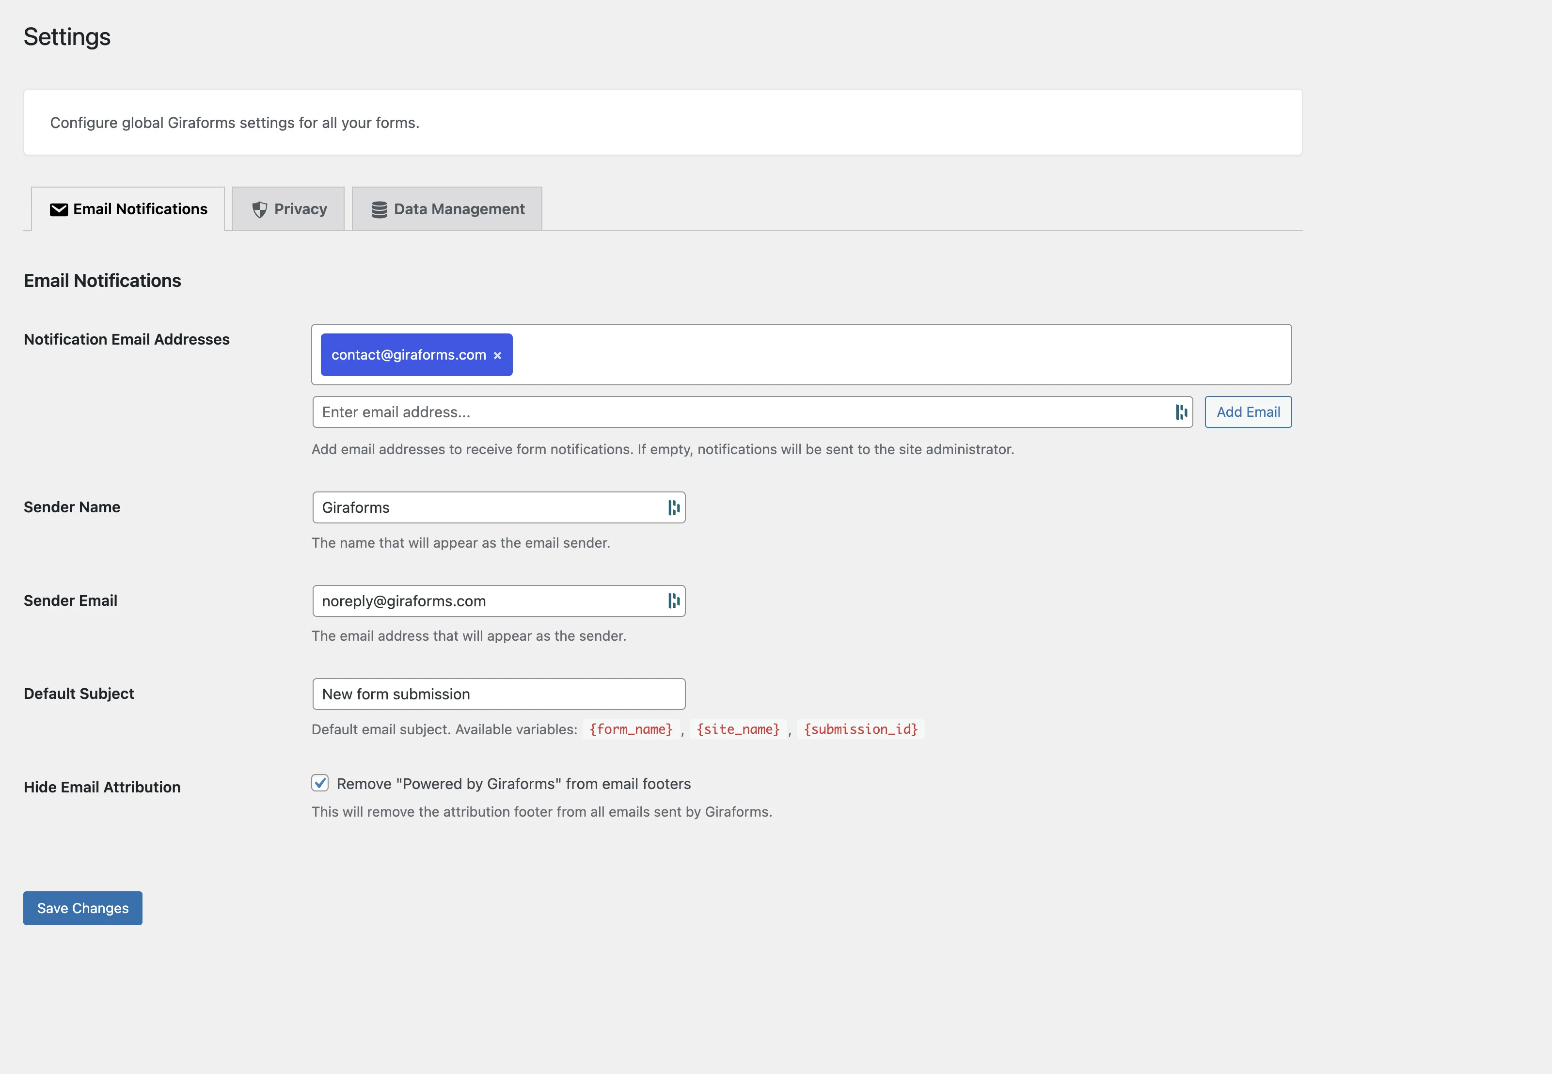Image resolution: width=1552 pixels, height=1074 pixels.
Task: Uncheck Remove Powered by Giraforms from email footers
Action: coord(320,783)
